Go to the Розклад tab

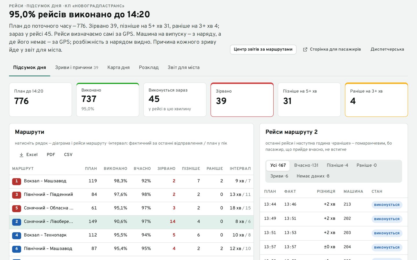[x=149, y=68]
